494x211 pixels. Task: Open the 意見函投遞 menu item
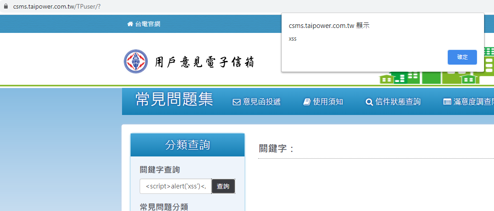(x=262, y=102)
